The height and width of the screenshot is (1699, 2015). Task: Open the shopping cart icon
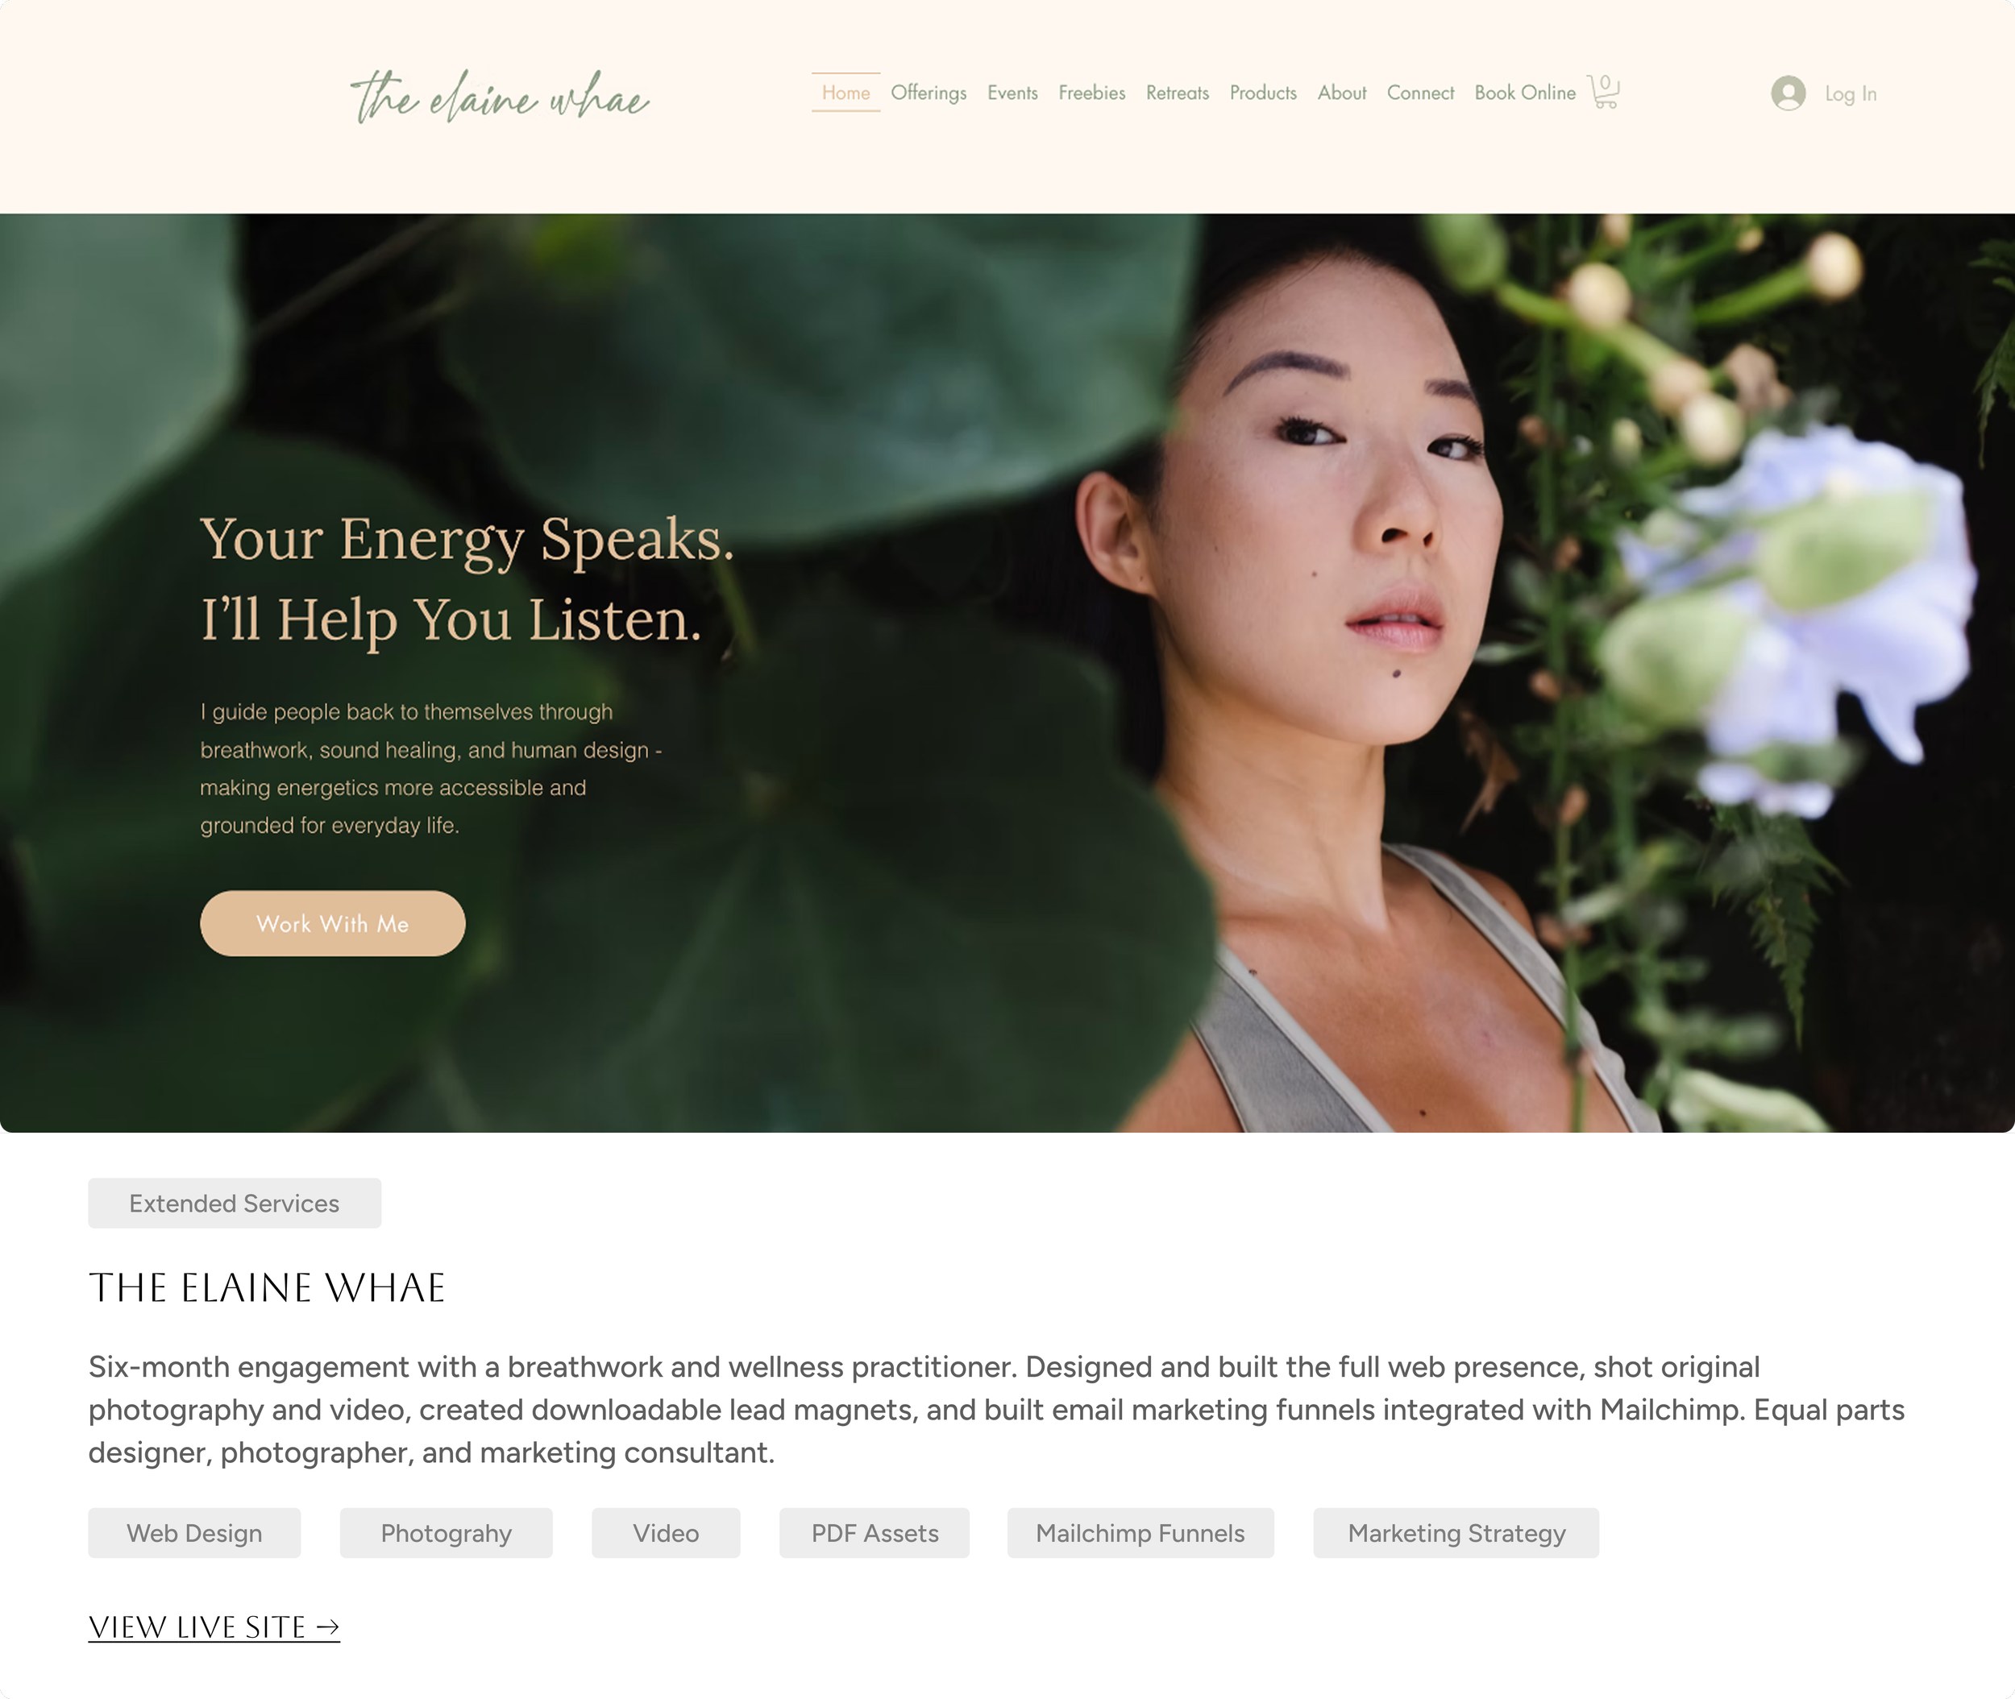point(1603,92)
